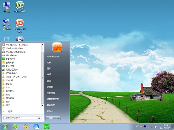This screenshot has height=130, width=174.
Task: Open the PowerPoint 2007 desktop shortcut
Action: pyautogui.click(x=20, y=26)
